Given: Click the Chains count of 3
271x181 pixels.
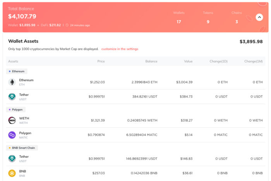Looking at the screenshot, I should point(237,22).
